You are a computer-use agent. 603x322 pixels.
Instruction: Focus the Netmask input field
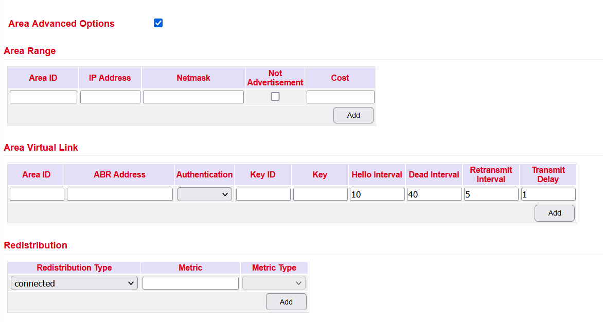(193, 97)
